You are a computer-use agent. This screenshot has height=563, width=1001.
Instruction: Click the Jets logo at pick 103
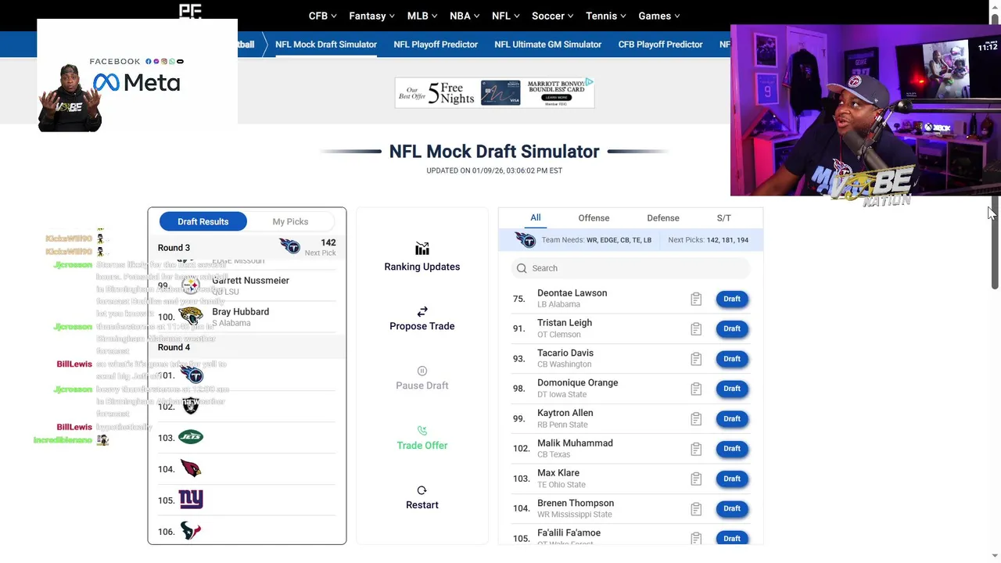point(191,437)
